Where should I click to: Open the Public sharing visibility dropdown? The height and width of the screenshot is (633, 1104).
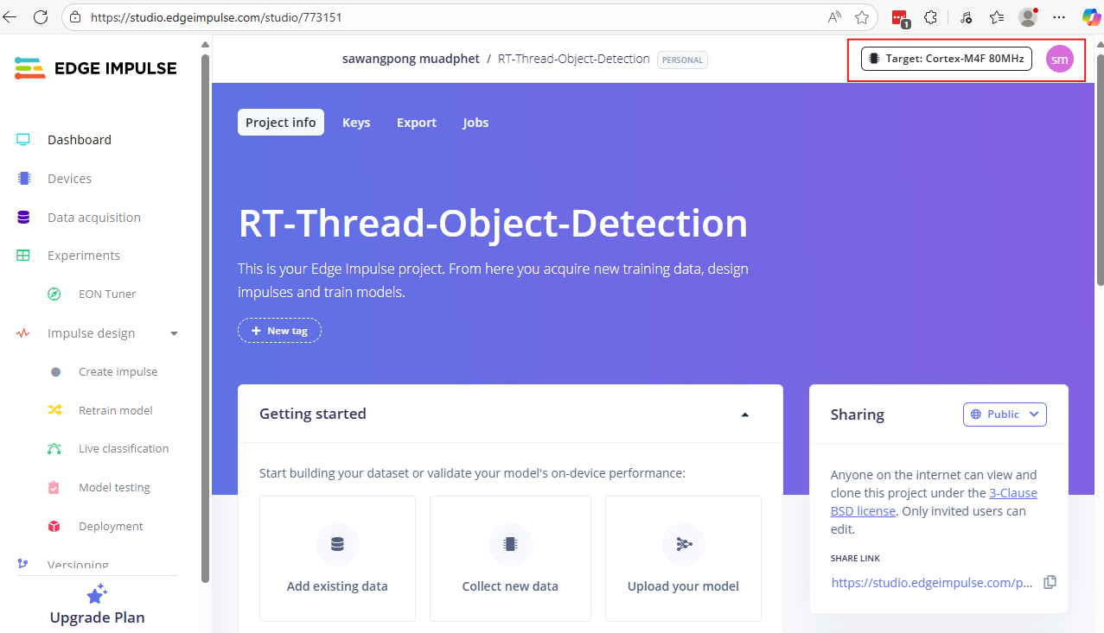coord(1005,415)
